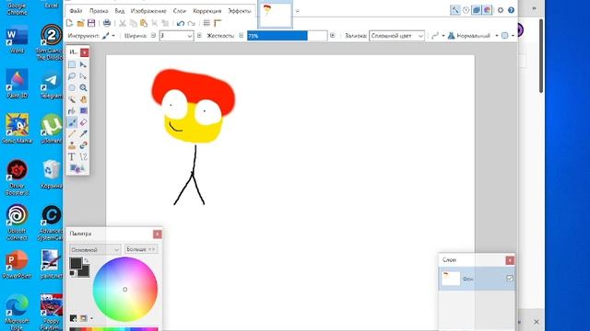Toggle the pixel grid display
The height and width of the screenshot is (331, 590).
point(206,23)
